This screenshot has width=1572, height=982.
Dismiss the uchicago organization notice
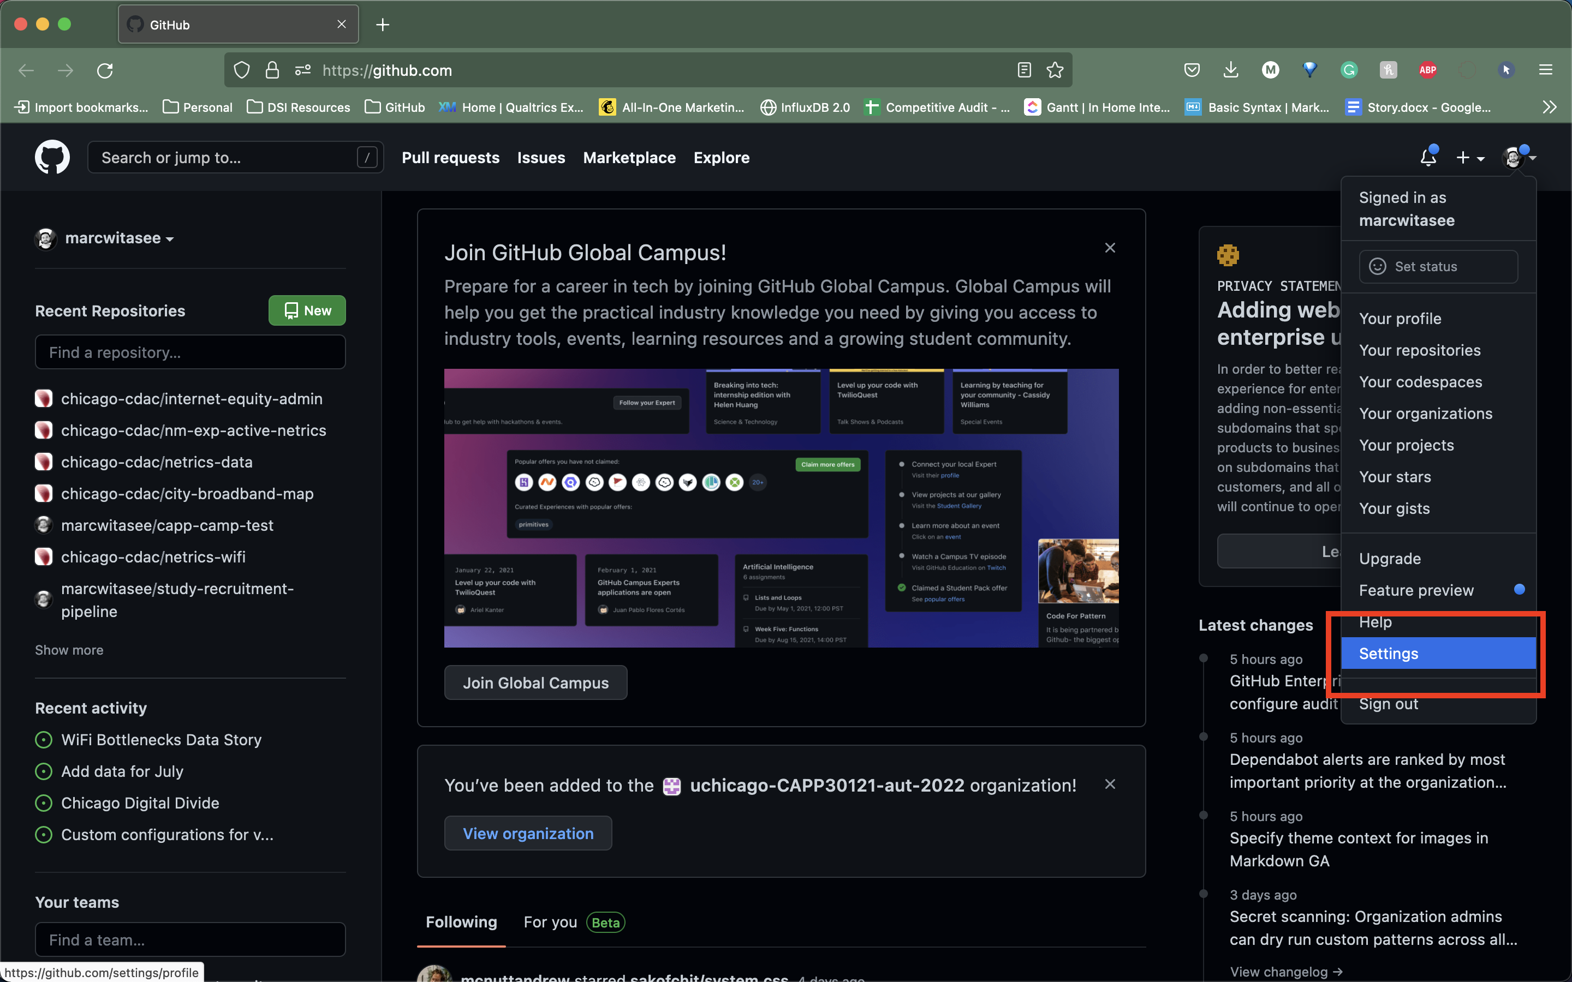pos(1110,784)
